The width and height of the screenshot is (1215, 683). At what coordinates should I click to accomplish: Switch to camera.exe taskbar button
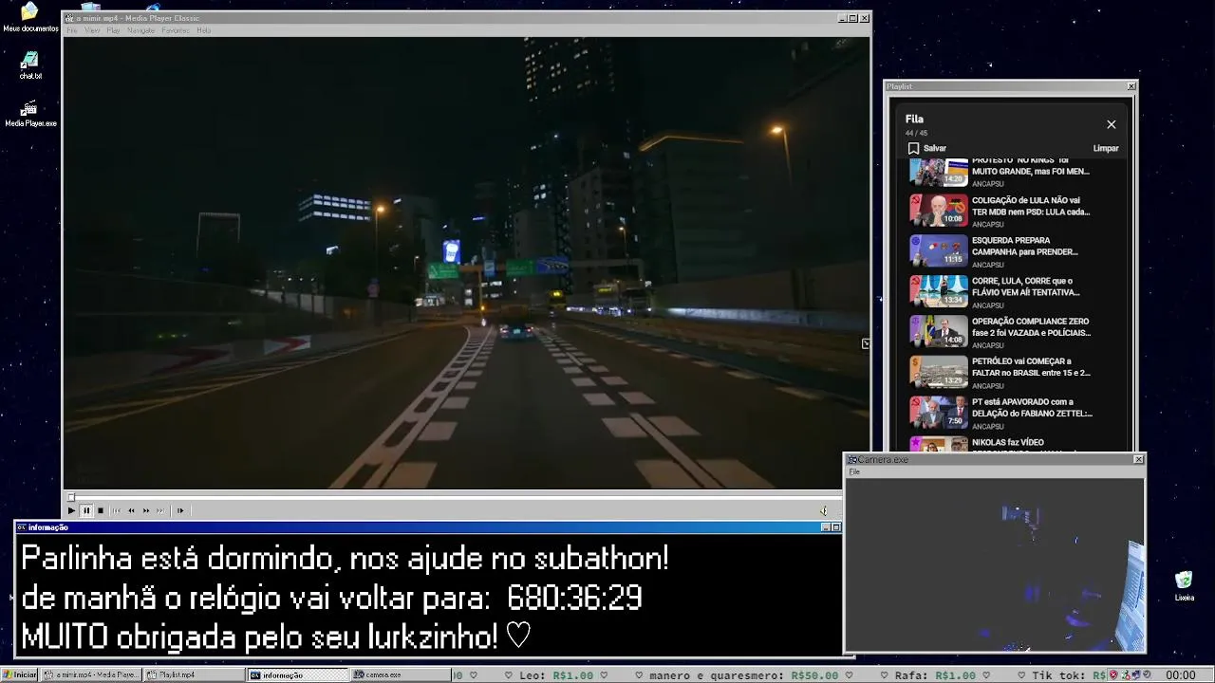tap(400, 674)
